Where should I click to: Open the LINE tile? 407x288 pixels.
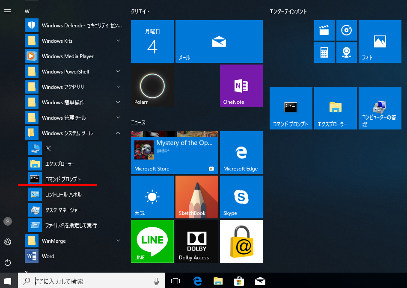tap(152, 241)
